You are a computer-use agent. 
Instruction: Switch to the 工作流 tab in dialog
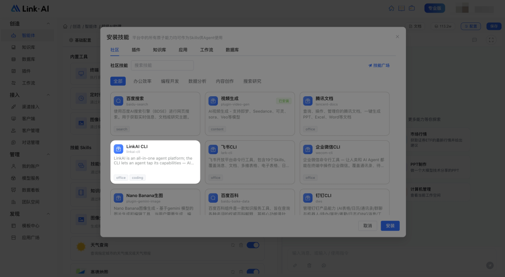207,50
